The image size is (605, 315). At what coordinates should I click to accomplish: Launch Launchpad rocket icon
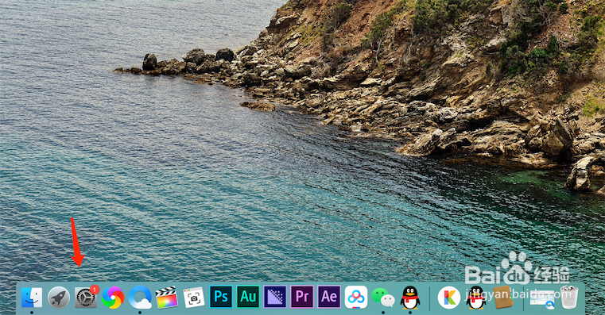click(59, 298)
